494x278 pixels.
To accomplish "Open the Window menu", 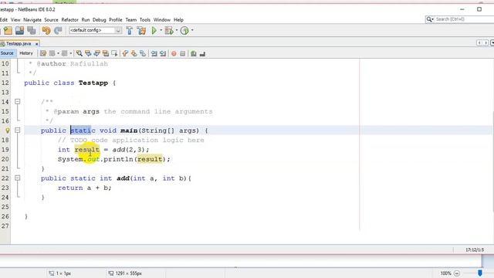I will tap(162, 20).
